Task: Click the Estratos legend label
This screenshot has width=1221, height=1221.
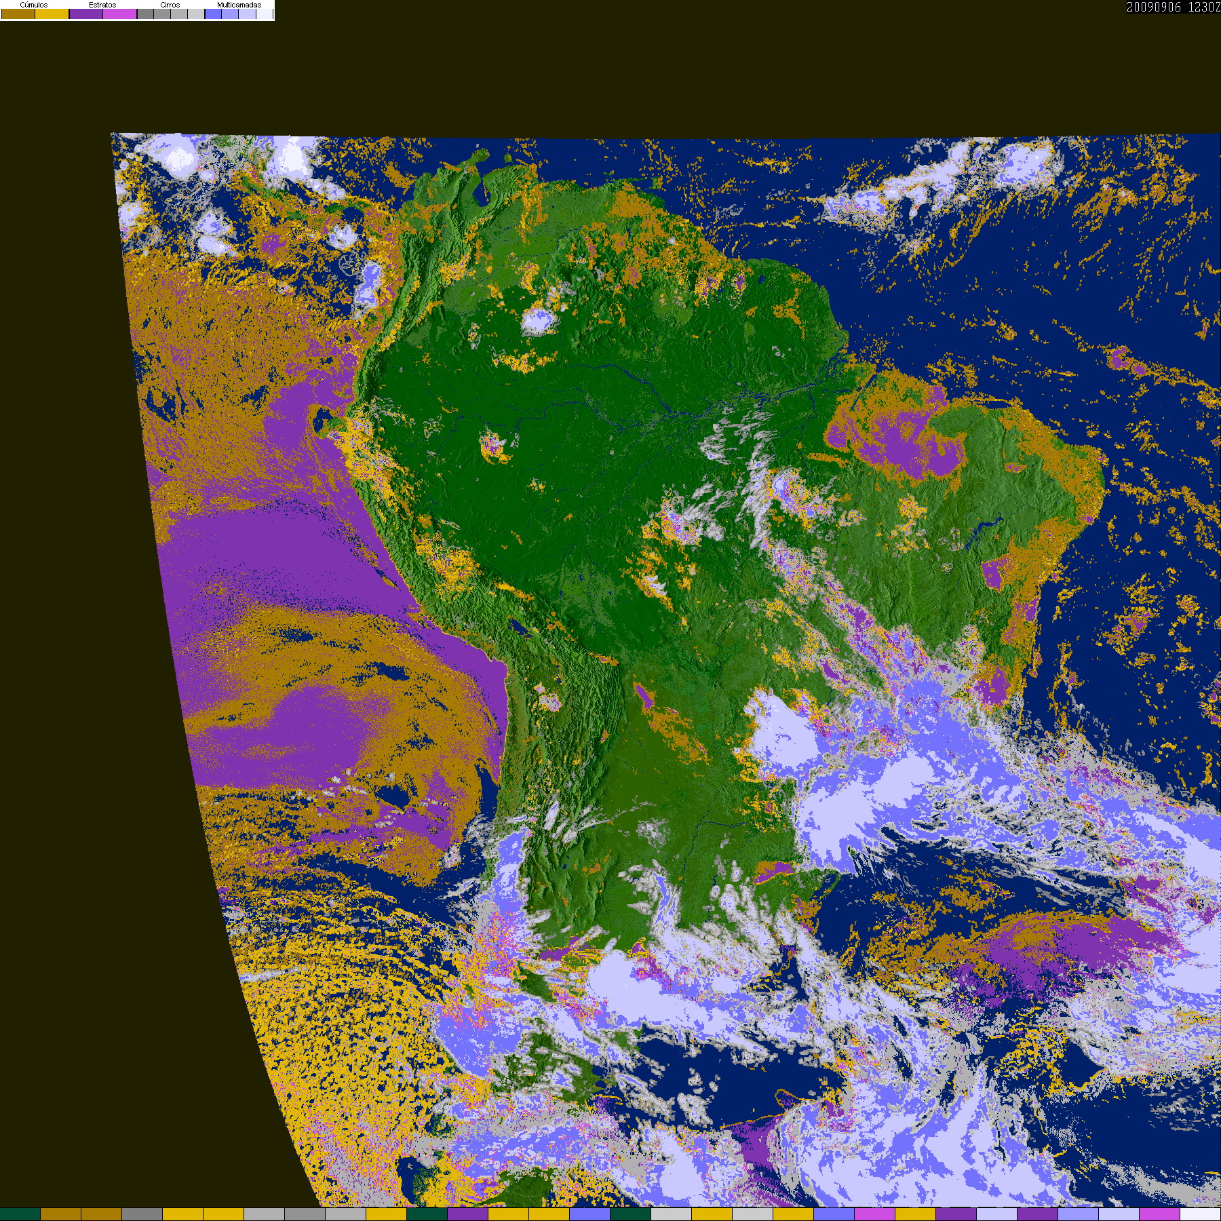Action: (x=102, y=5)
